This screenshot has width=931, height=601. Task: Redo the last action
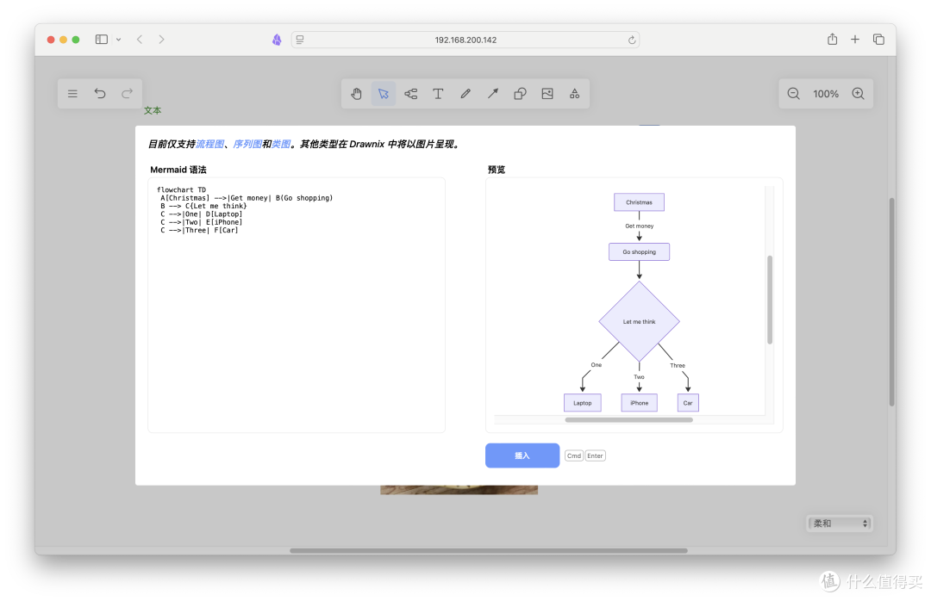pyautogui.click(x=127, y=93)
